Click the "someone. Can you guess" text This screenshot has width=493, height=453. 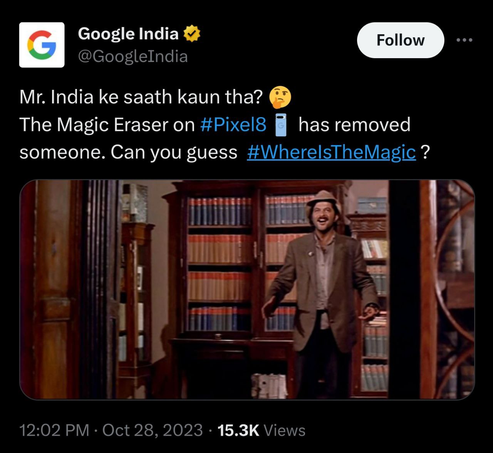click(x=128, y=153)
